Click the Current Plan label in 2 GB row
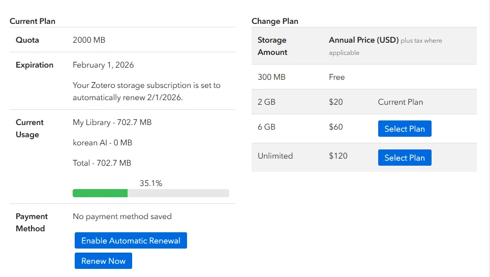The image size is (490, 277). [x=400, y=102]
